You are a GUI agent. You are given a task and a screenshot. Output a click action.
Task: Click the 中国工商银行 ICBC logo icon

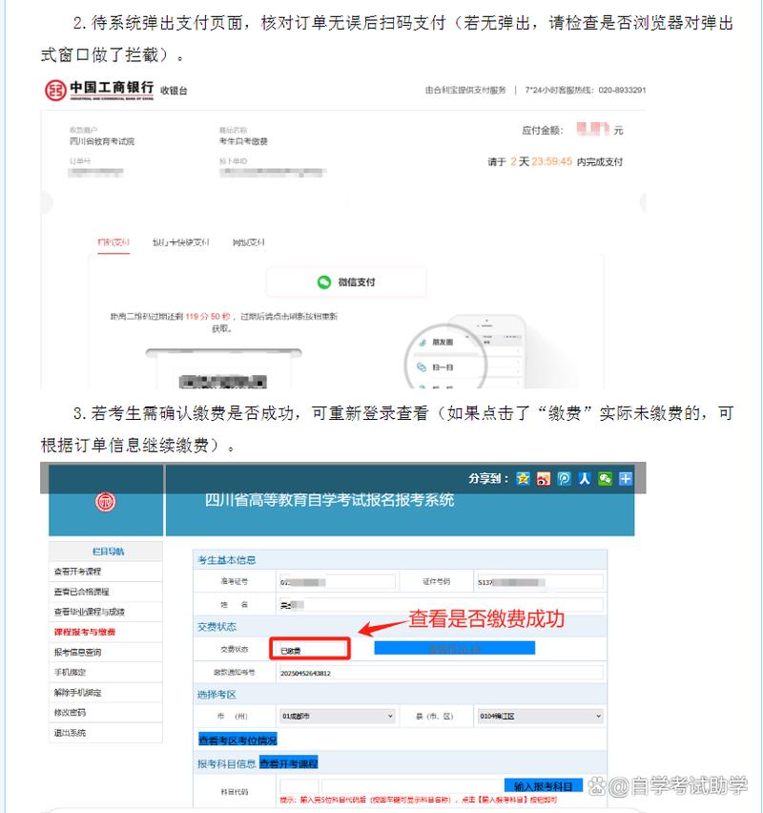coord(54,90)
